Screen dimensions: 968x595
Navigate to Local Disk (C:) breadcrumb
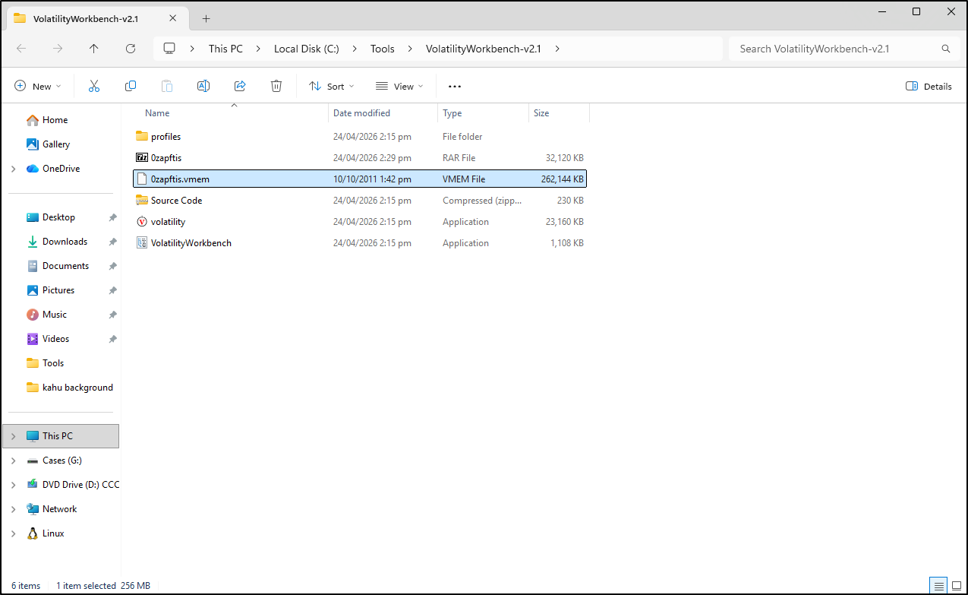pyautogui.click(x=307, y=49)
